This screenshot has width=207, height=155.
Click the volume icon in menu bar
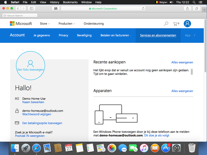(x=171, y=2)
